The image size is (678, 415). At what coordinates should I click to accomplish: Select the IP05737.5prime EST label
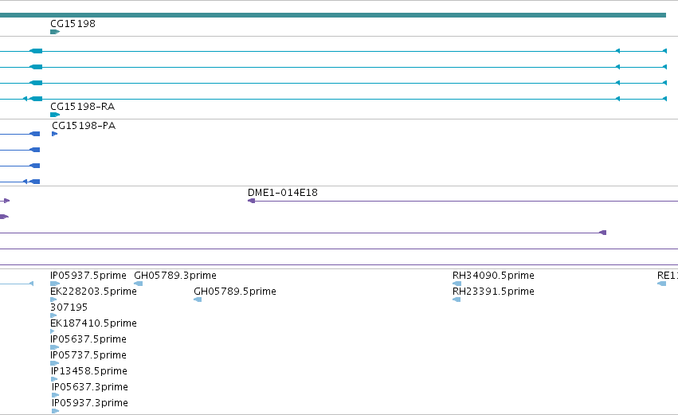[x=88, y=355]
